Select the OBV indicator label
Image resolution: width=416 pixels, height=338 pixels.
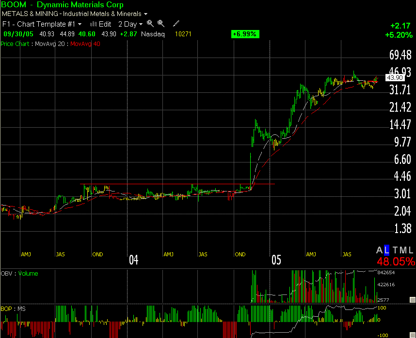[x=7, y=274]
